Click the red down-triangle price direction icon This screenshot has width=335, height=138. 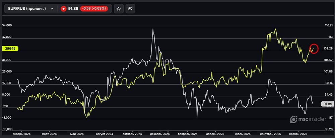63,9
